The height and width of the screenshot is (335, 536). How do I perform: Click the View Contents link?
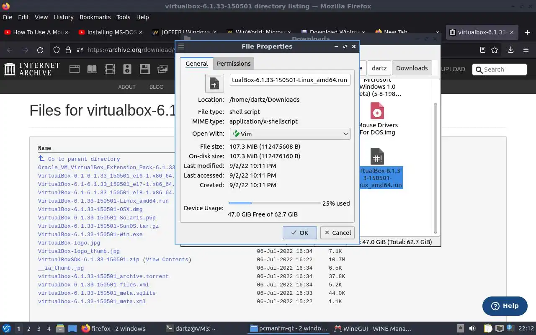tap(167, 260)
